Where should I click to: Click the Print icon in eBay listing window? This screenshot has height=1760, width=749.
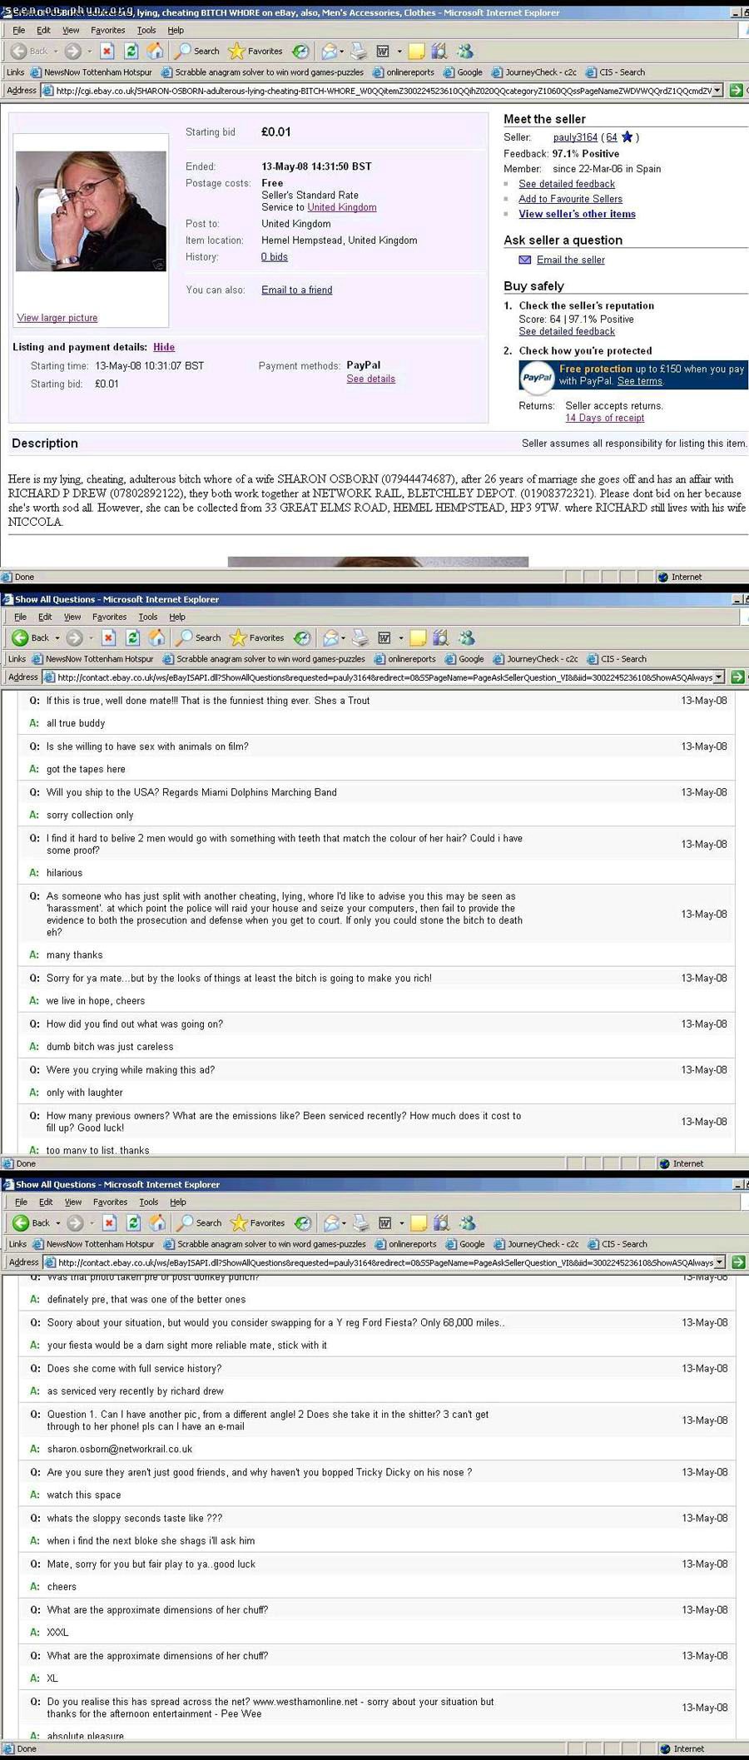click(x=359, y=52)
